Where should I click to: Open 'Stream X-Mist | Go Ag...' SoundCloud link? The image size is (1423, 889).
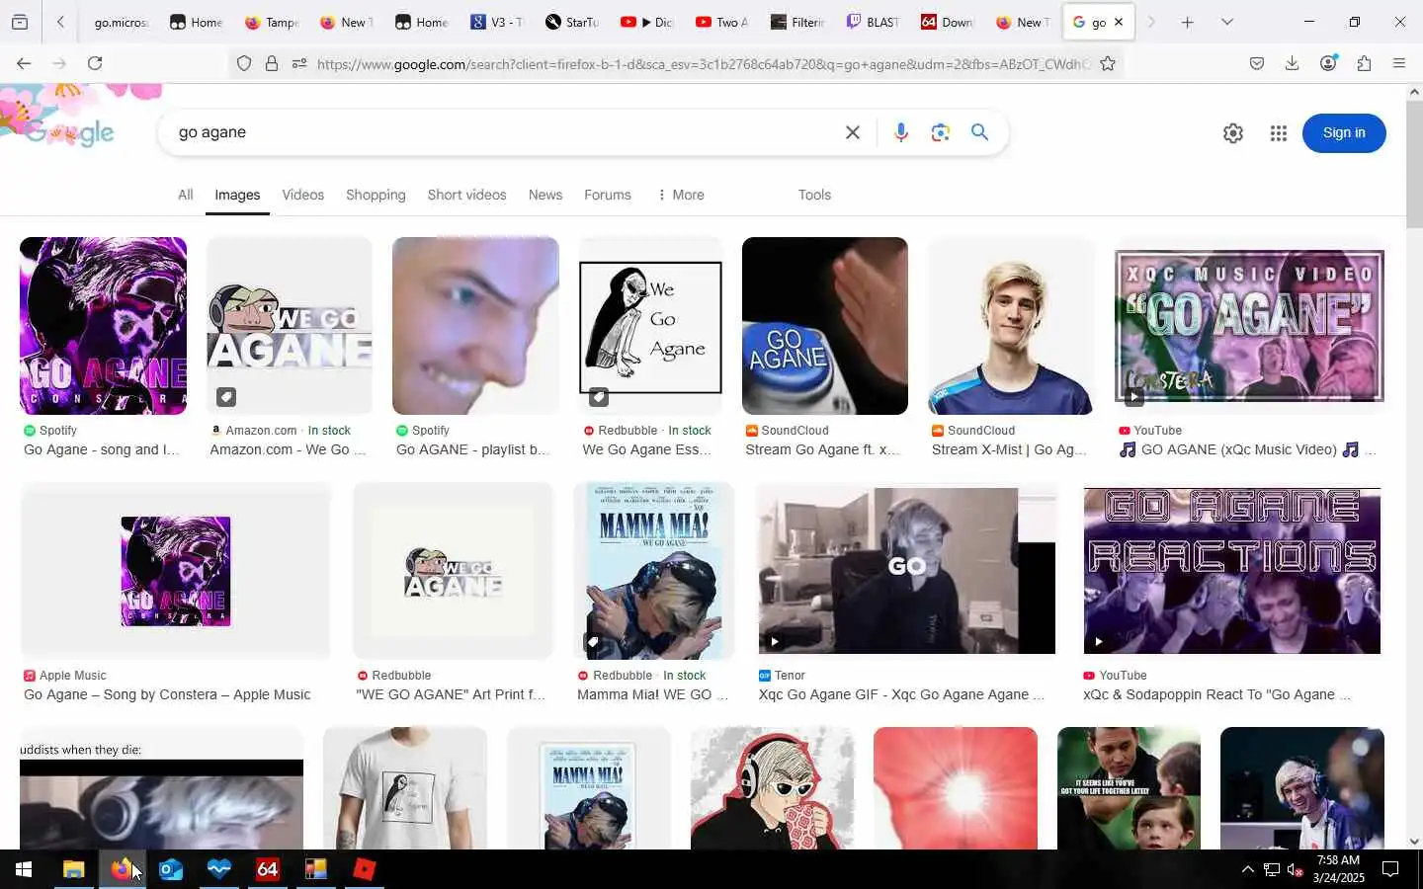[x=1009, y=449]
